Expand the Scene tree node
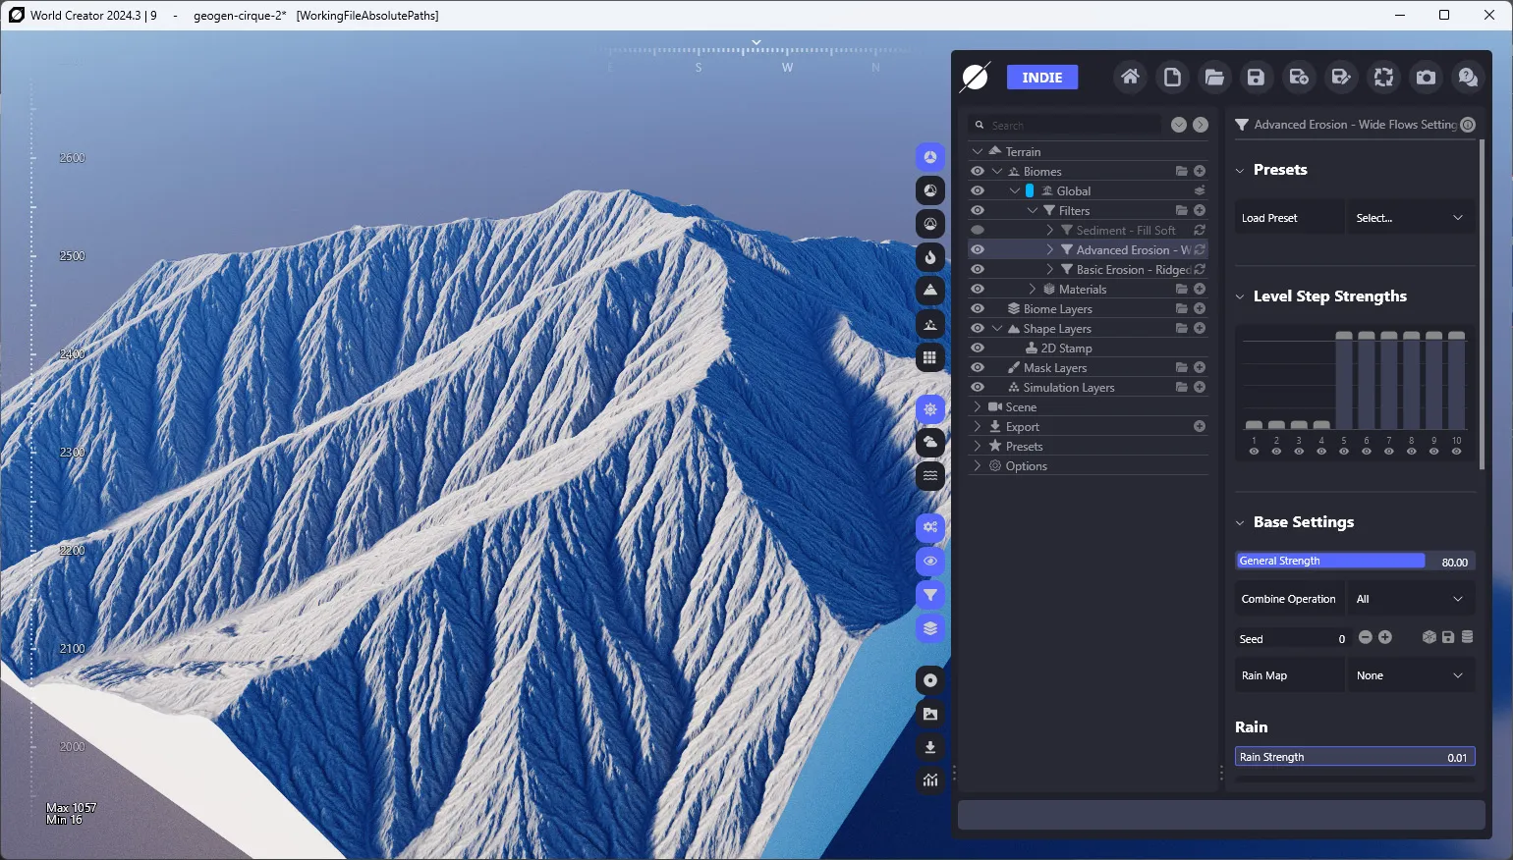This screenshot has height=860, width=1513. pos(978,406)
